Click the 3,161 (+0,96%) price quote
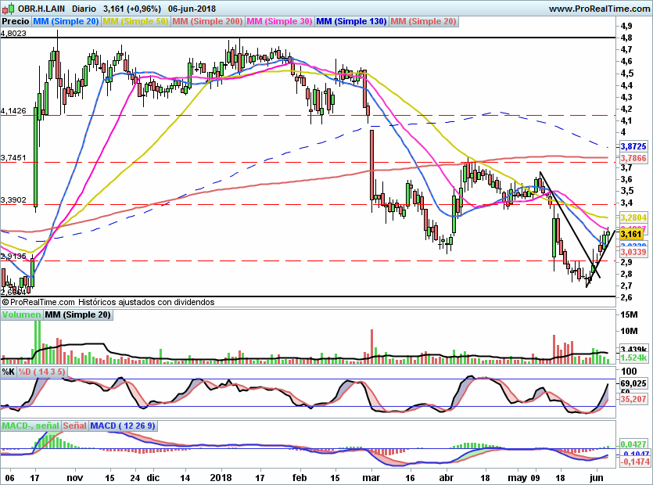The width and height of the screenshot is (653, 485). pyautogui.click(x=132, y=9)
